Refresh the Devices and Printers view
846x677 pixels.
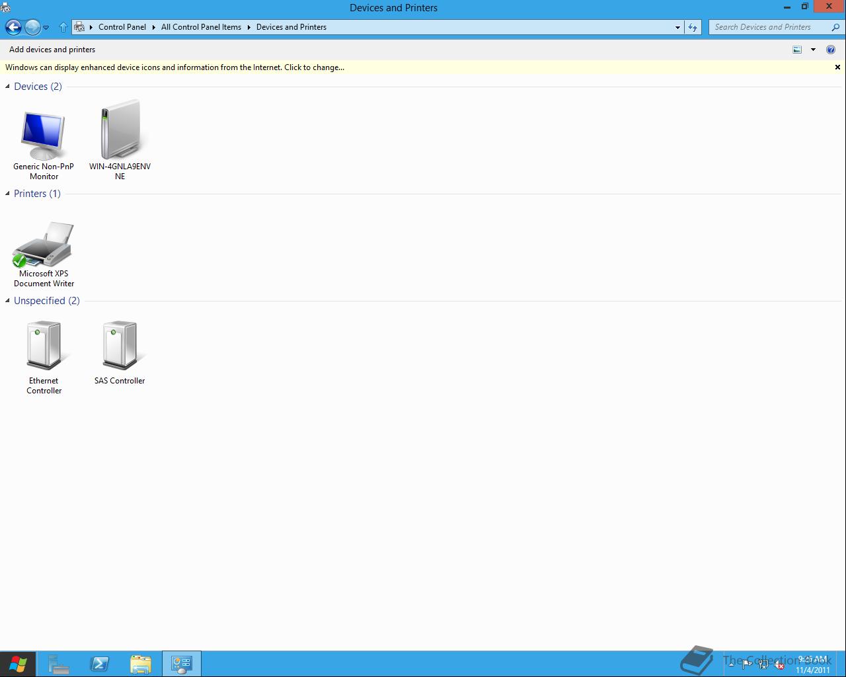pyautogui.click(x=692, y=27)
